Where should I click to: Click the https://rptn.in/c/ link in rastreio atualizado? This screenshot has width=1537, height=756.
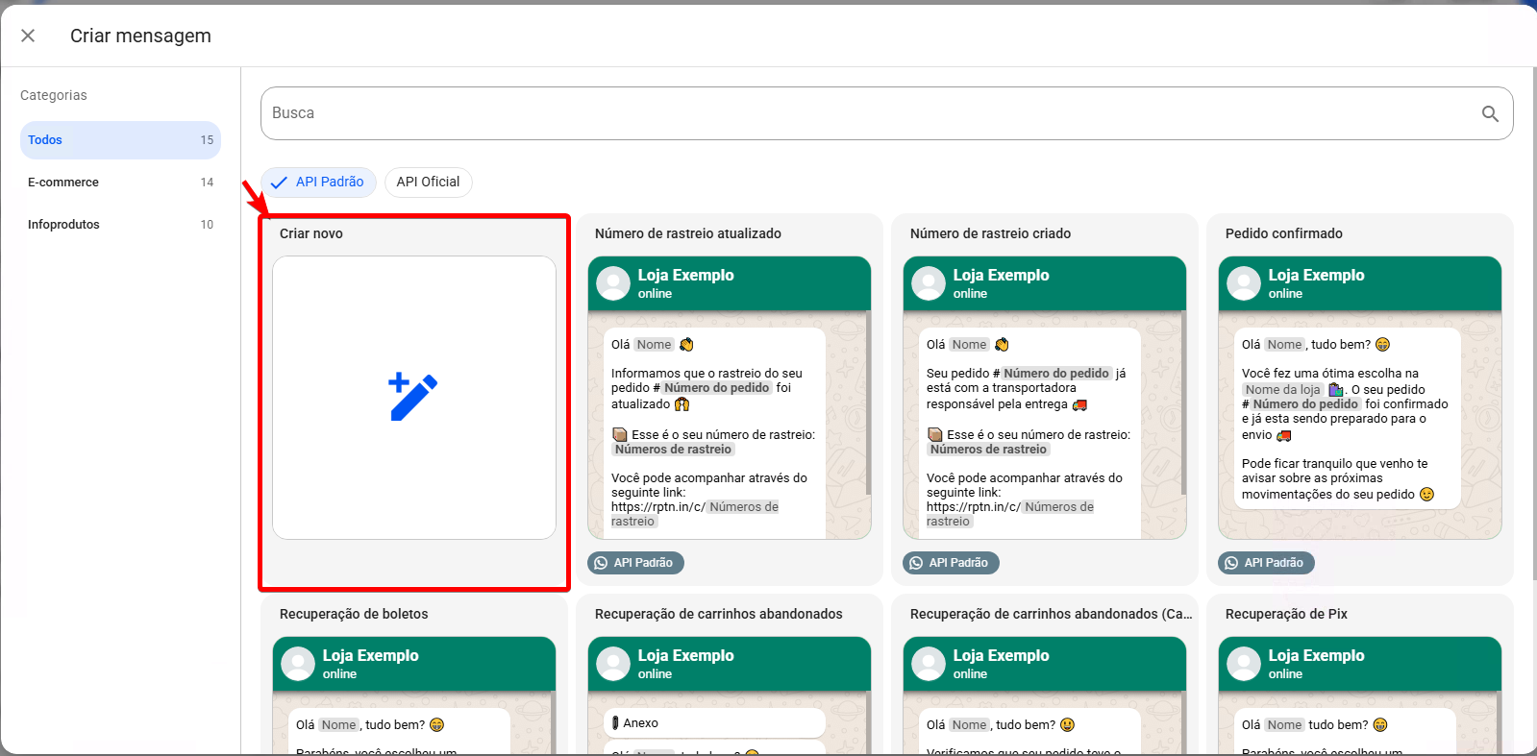658,507
